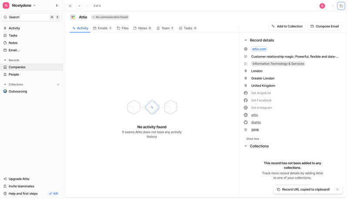The height and width of the screenshot is (199, 348).
Task: Add a new collection with the plus icon
Action: point(58,85)
